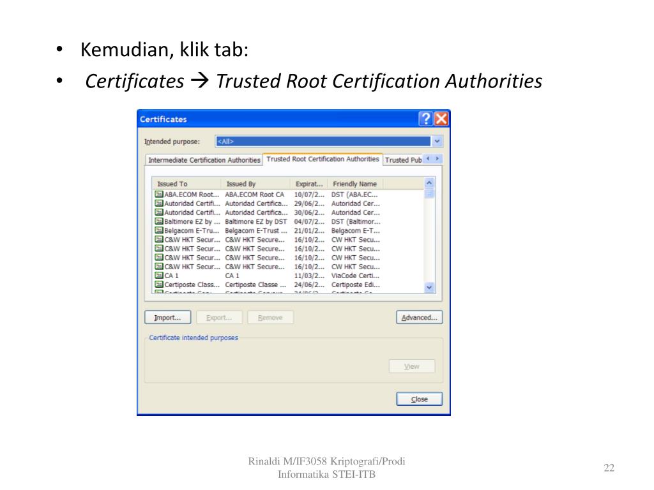Sort by the Expirat... column header
654x490 pixels.
[x=309, y=184]
